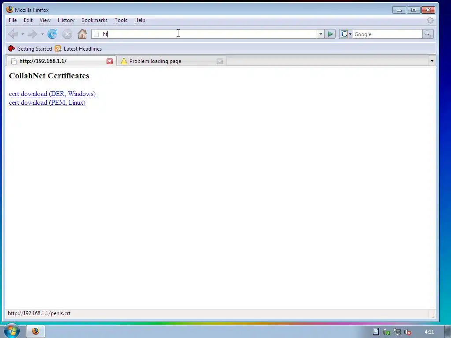
Task: Click the Firefox taskbar button
Action: tap(36, 331)
